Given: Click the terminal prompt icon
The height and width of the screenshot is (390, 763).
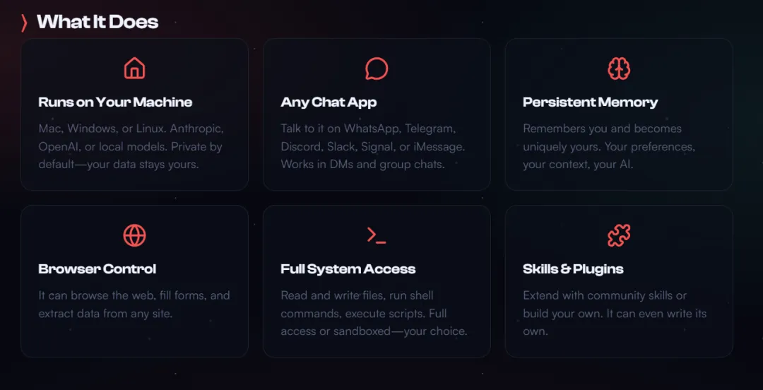Looking at the screenshot, I should click(x=377, y=235).
